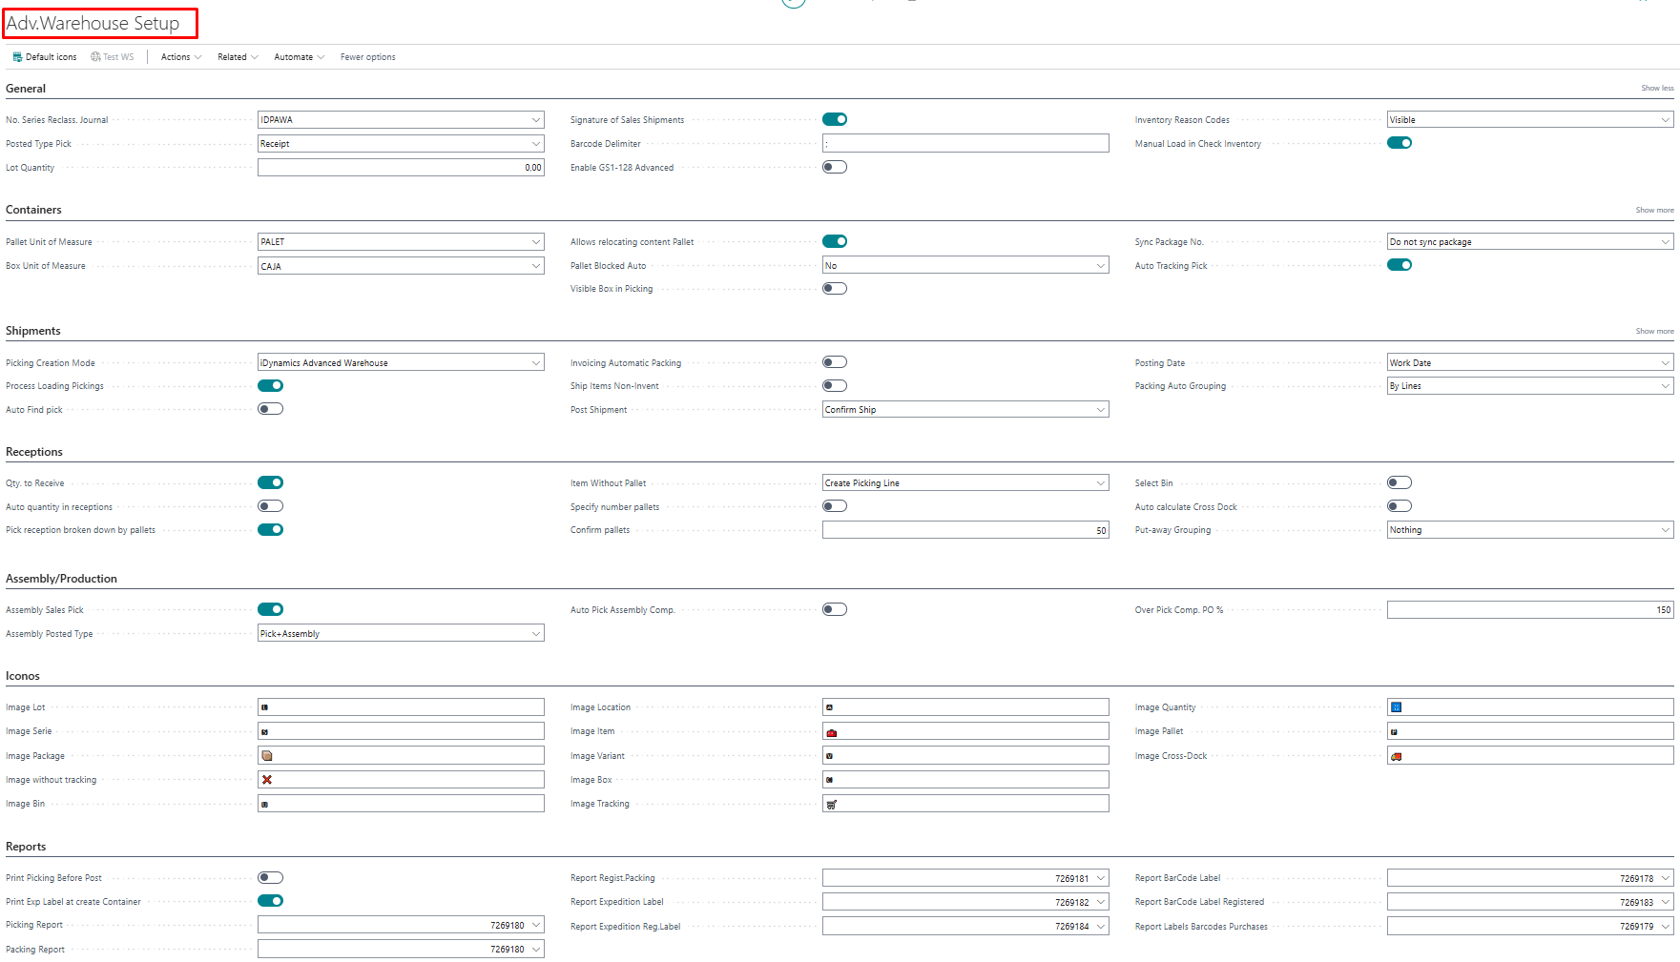Screen dimensions: 1680x962
Task: Click the red X Image without tracking icon
Action: click(267, 780)
